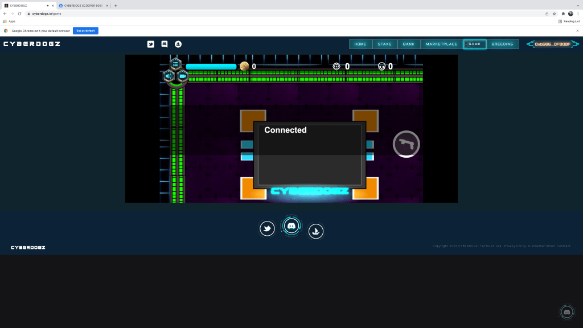Switch to the BREEDING tab
This screenshot has height=328, width=583.
502,44
